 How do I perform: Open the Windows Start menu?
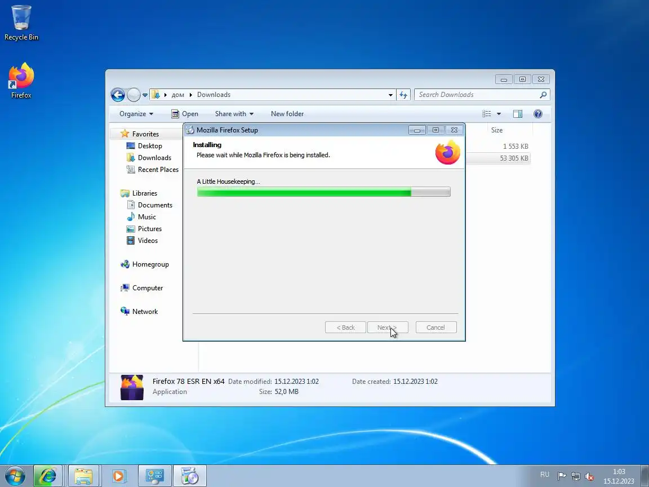pyautogui.click(x=15, y=476)
